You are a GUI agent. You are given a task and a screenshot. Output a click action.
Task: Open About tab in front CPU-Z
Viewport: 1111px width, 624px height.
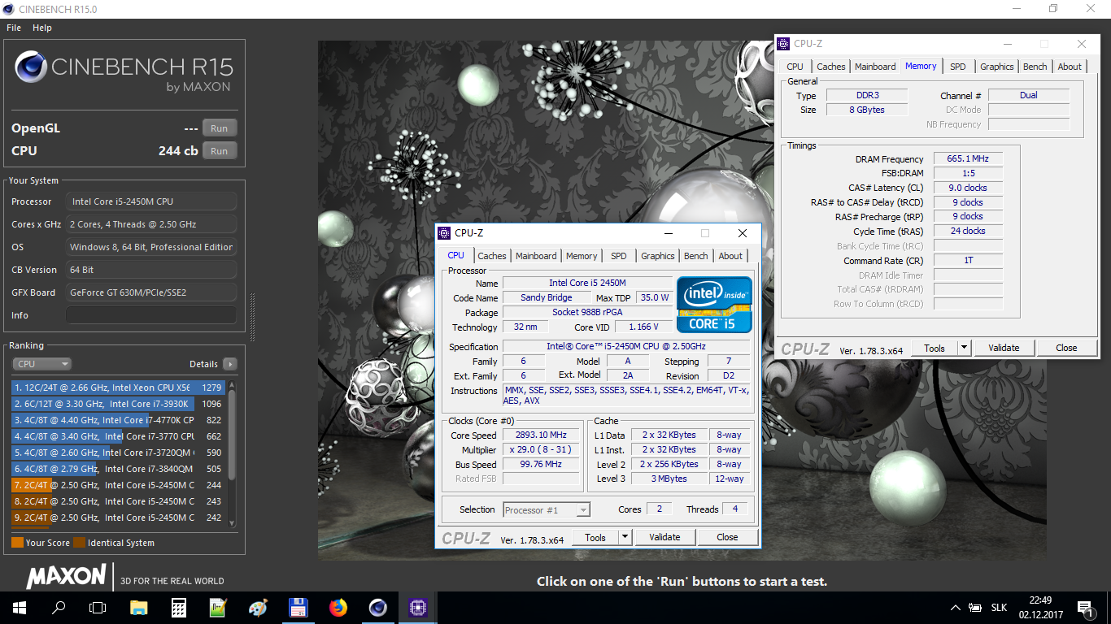pyautogui.click(x=730, y=256)
